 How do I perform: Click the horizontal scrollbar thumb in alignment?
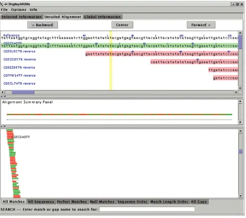pyautogui.click(x=23, y=92)
